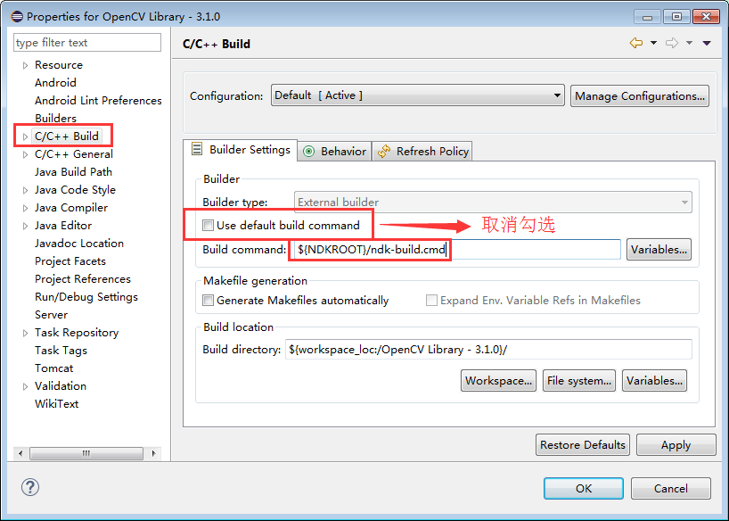The height and width of the screenshot is (521, 729).
Task: Click the Eclipse icon in the title bar
Action: 17,17
